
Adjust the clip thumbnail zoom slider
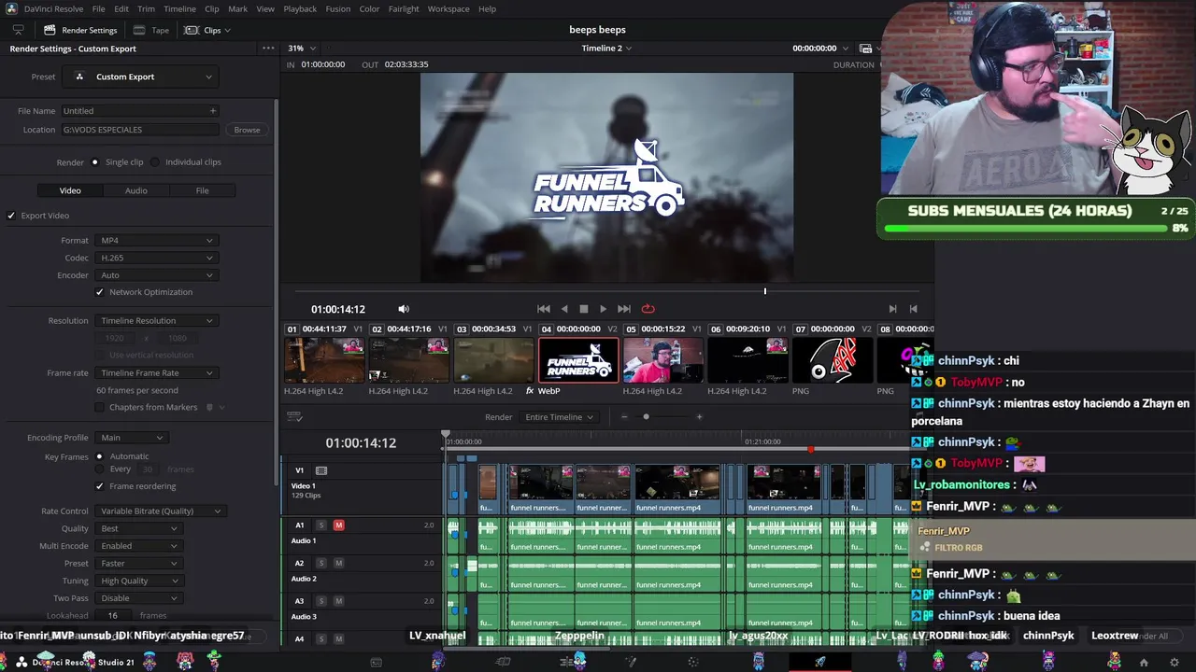(646, 417)
